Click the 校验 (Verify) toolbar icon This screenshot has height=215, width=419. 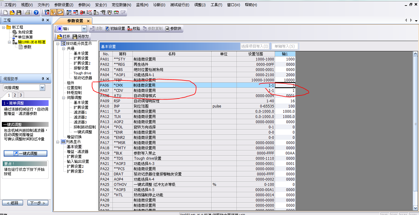pyautogui.click(x=134, y=29)
